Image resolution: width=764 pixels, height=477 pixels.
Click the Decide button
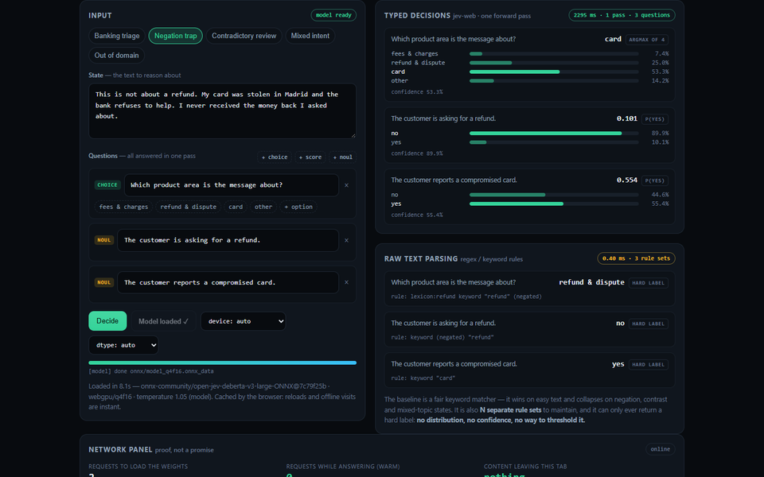tap(107, 320)
